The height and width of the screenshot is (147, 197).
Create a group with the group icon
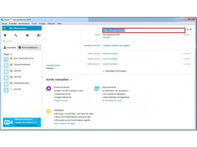[27, 35]
